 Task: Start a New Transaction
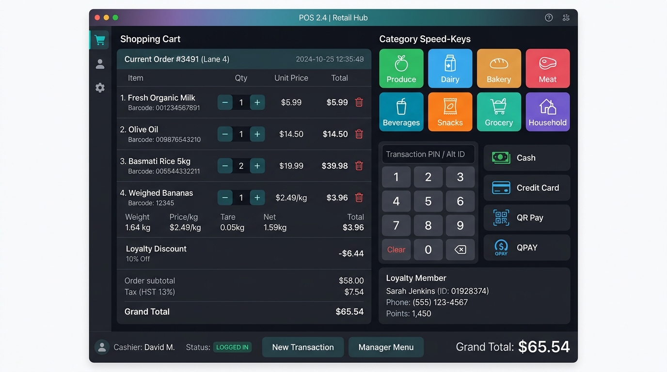[x=303, y=347]
